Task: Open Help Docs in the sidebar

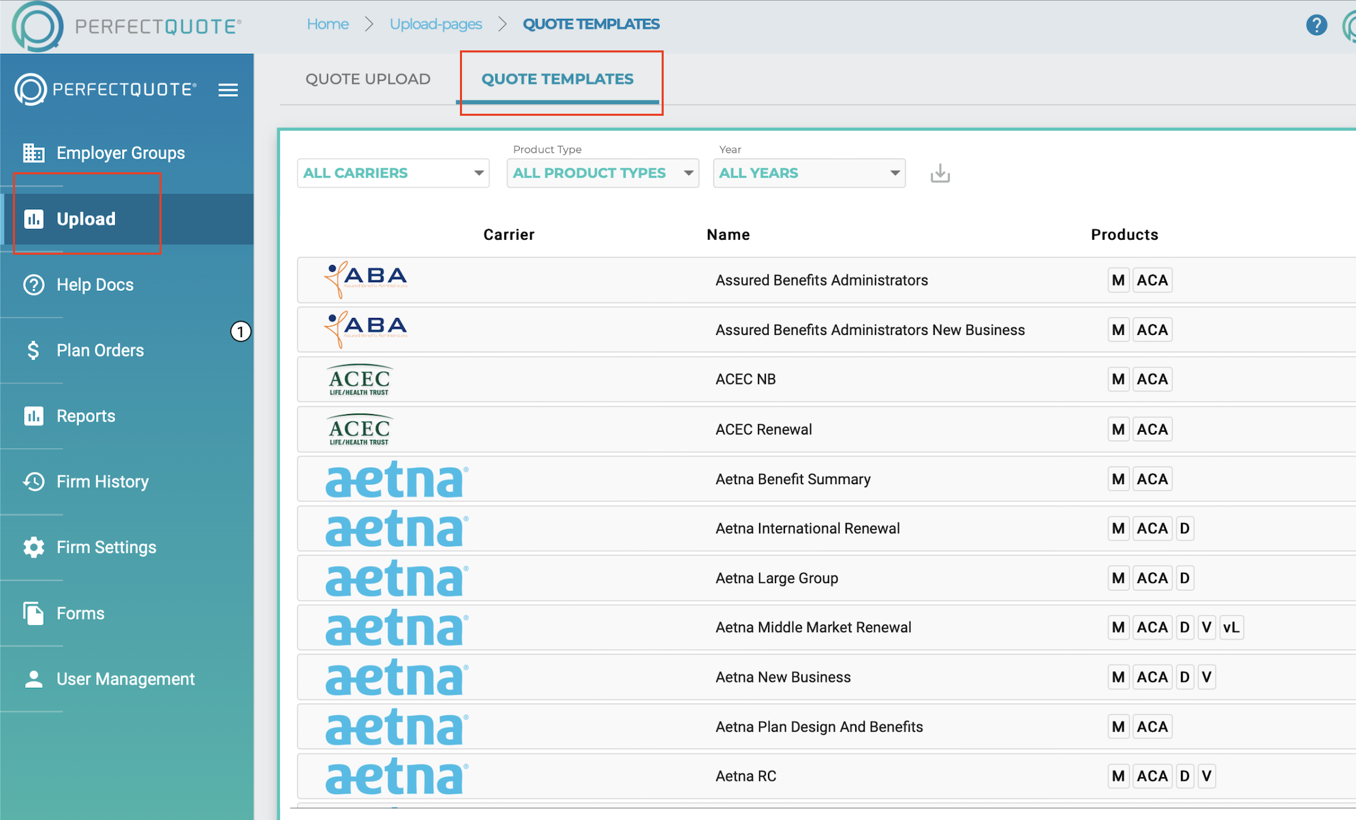Action: [95, 285]
